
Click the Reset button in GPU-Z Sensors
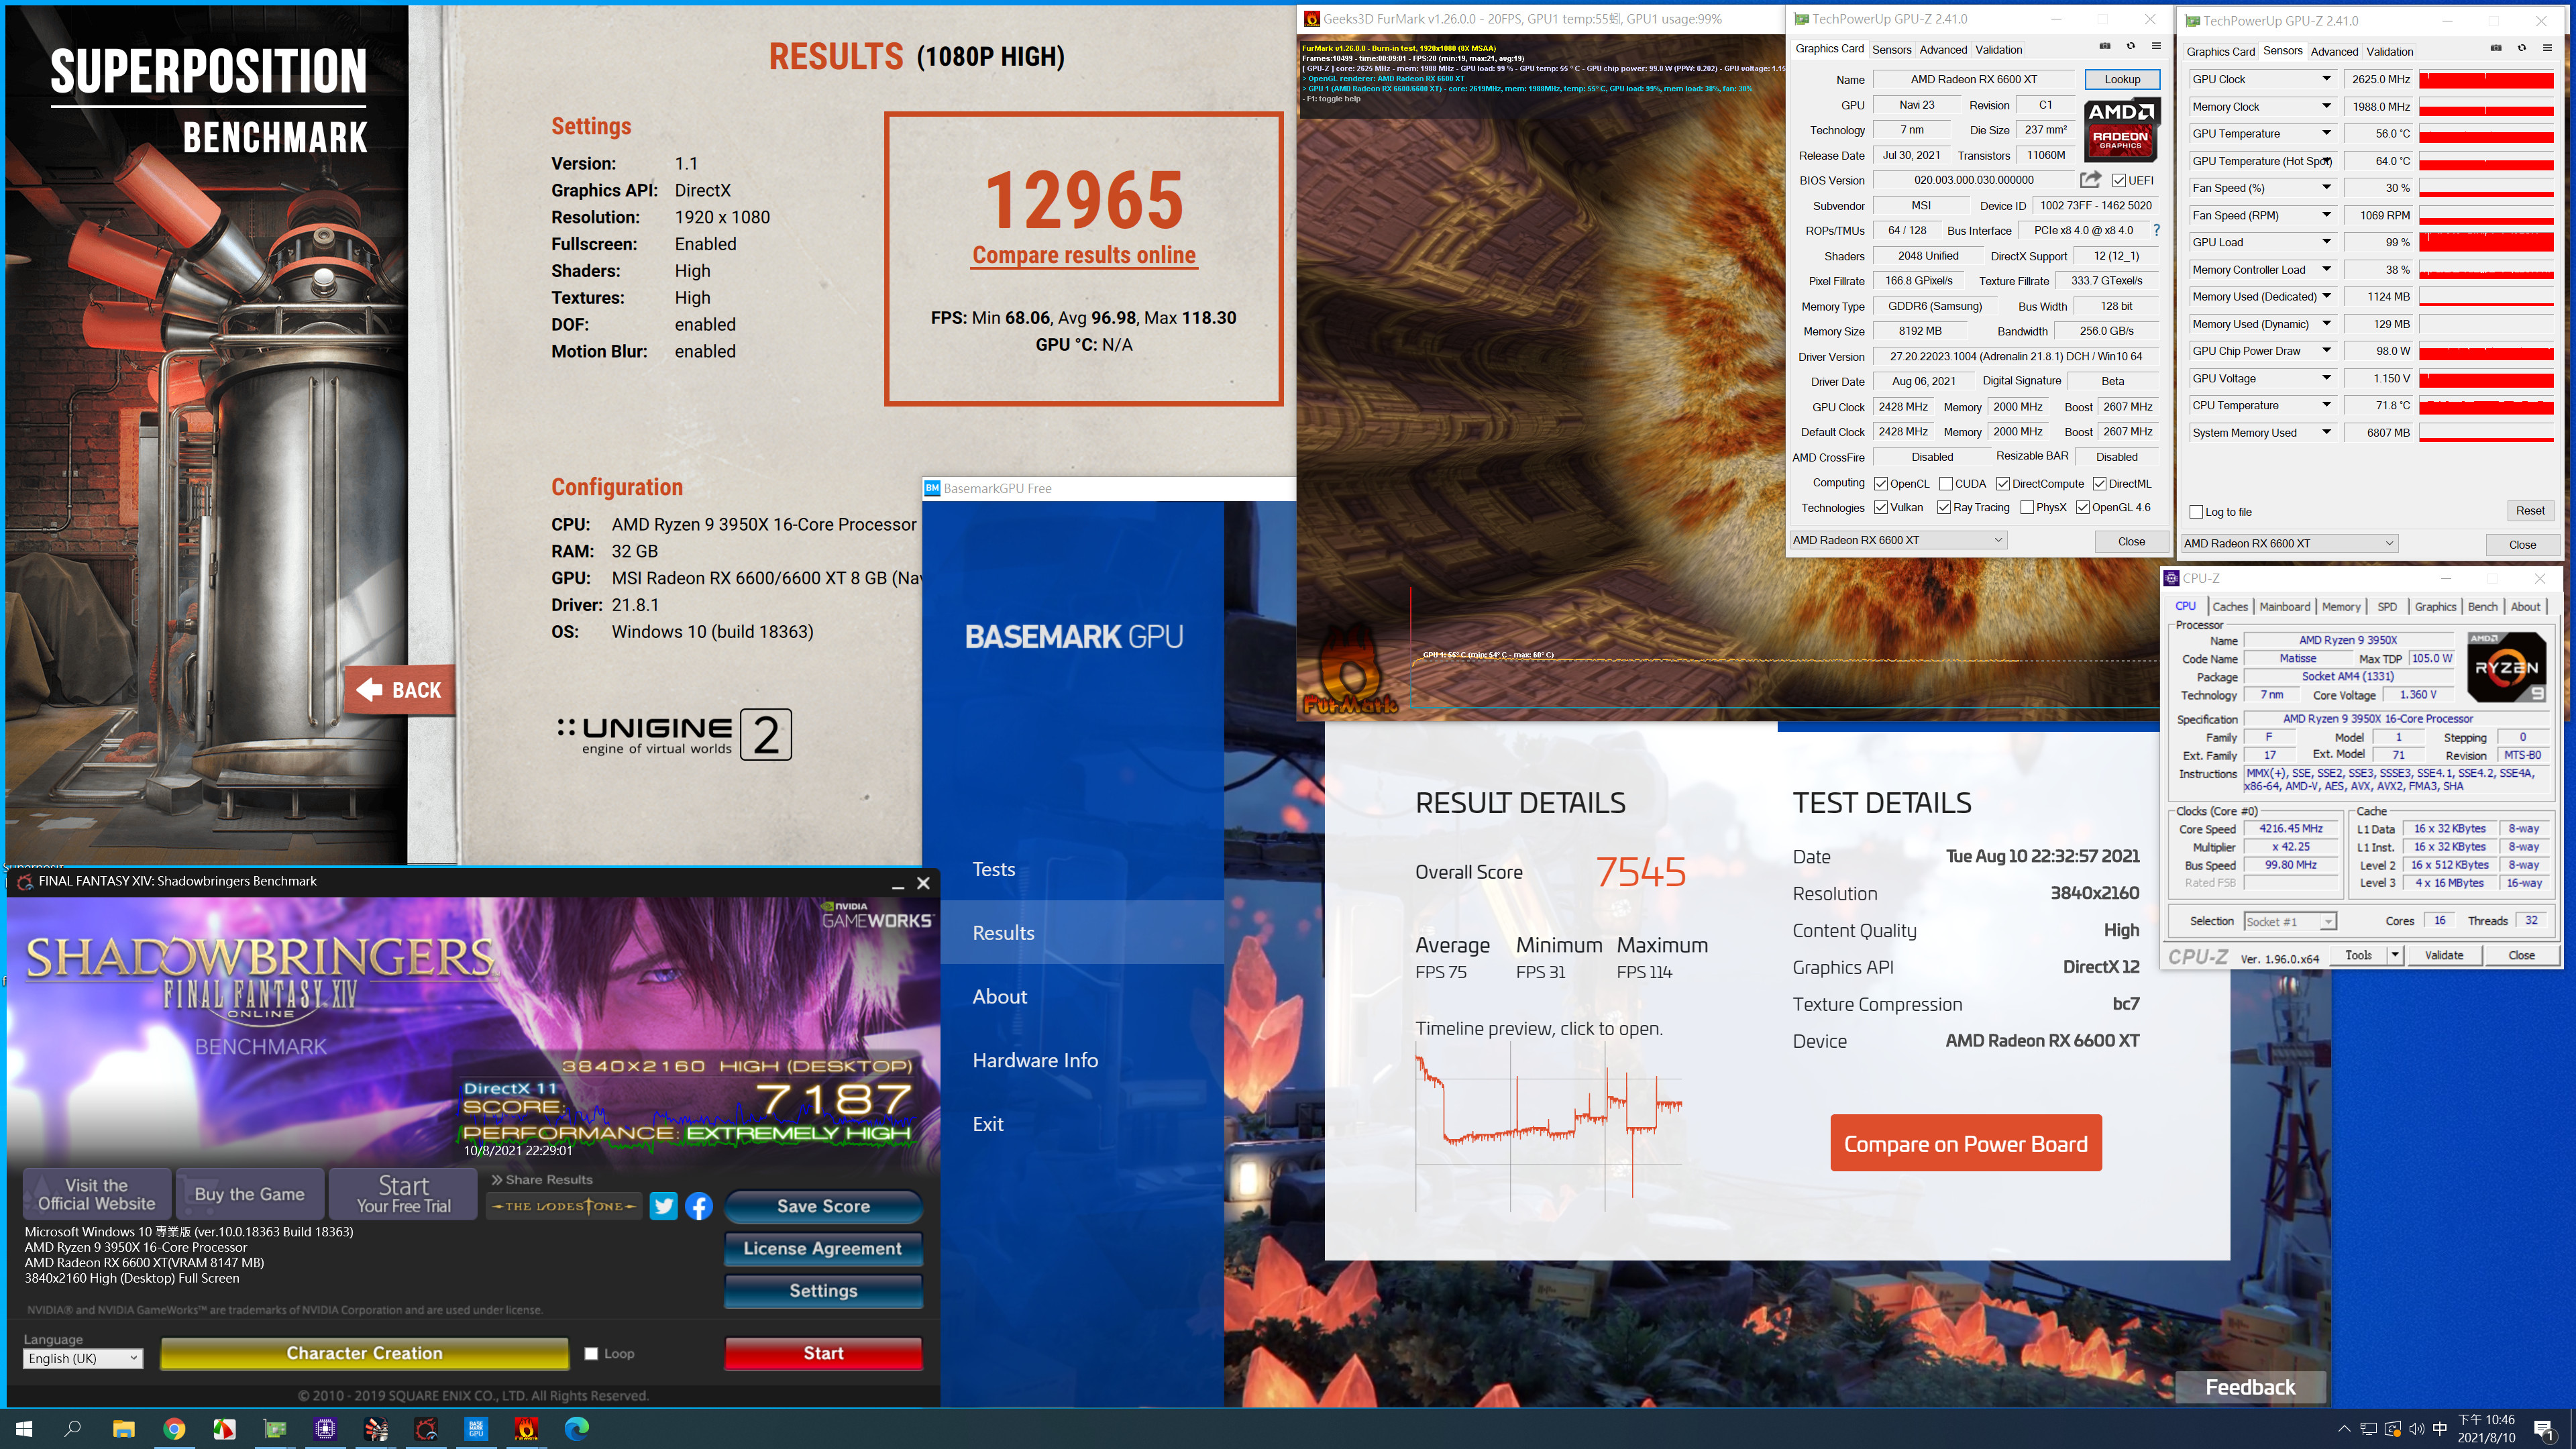[2529, 511]
